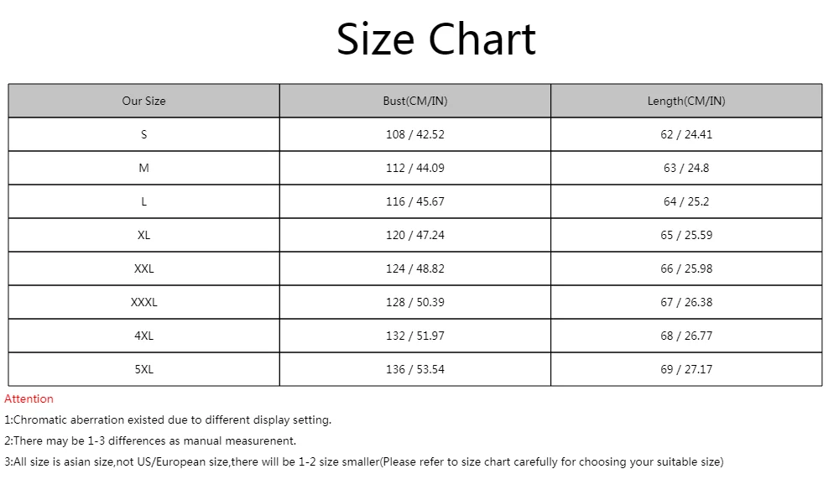
Task: Click the chromatic aberration note
Action: (x=168, y=419)
